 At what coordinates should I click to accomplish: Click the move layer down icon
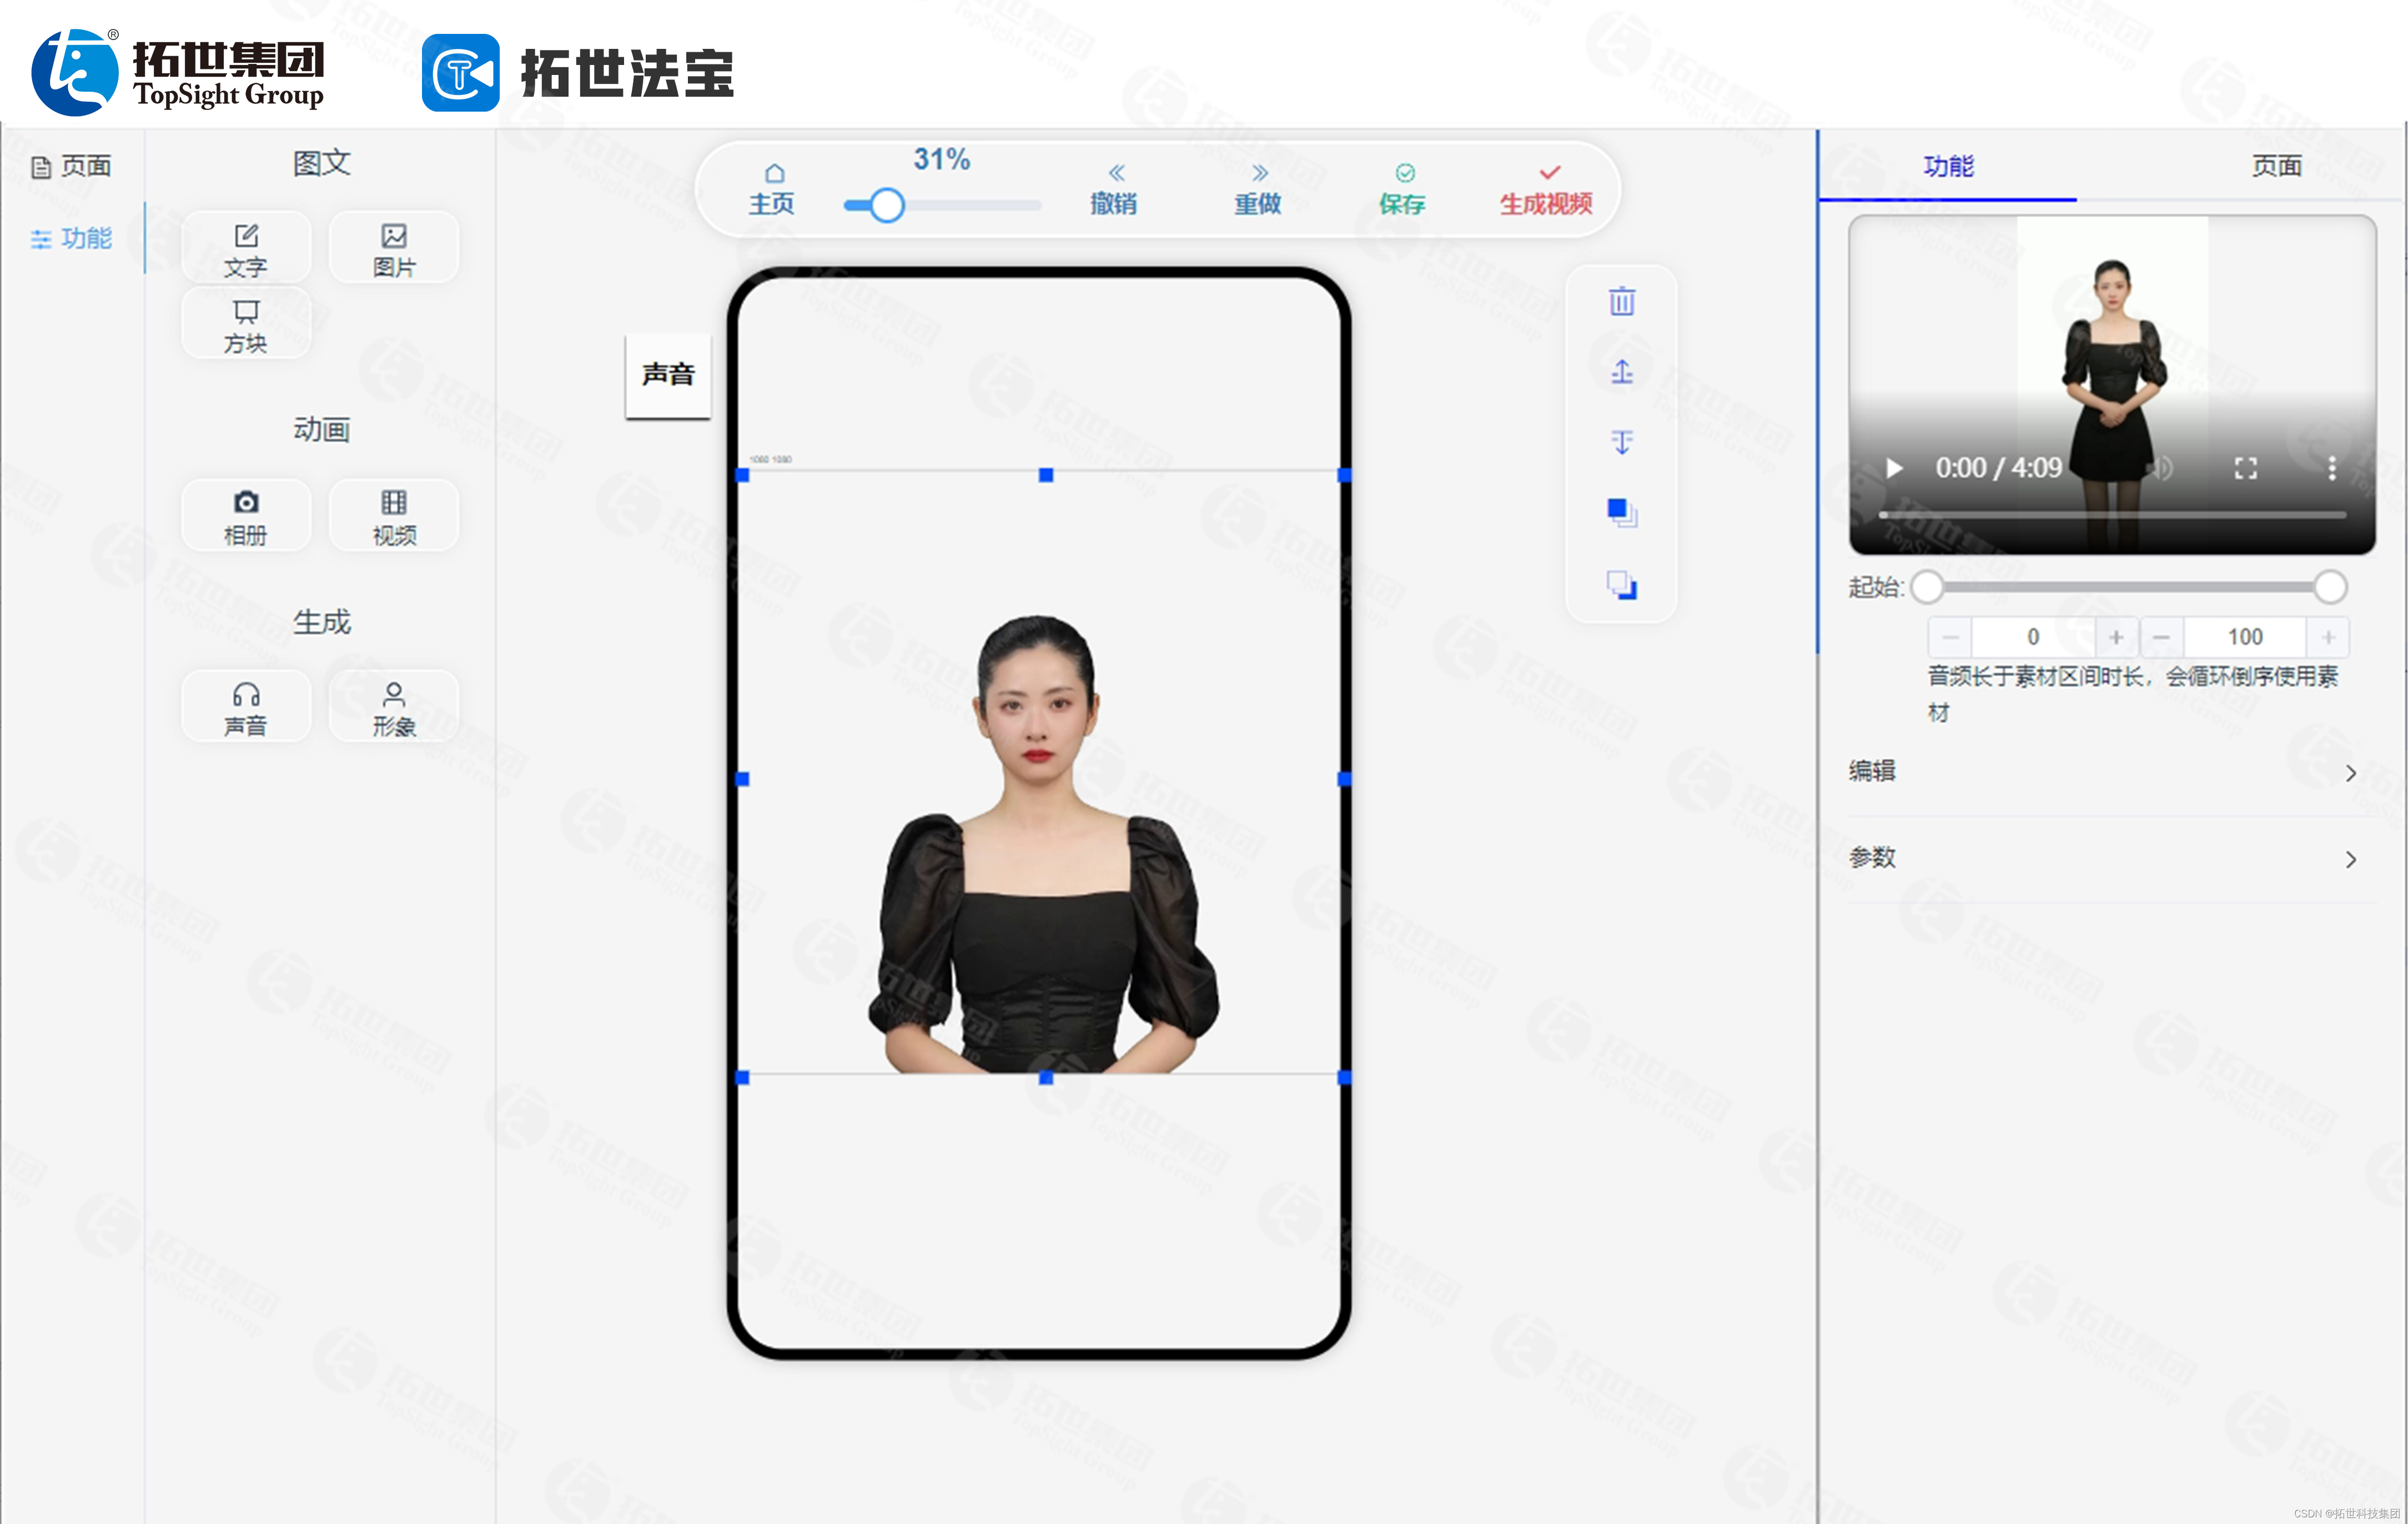point(1621,442)
